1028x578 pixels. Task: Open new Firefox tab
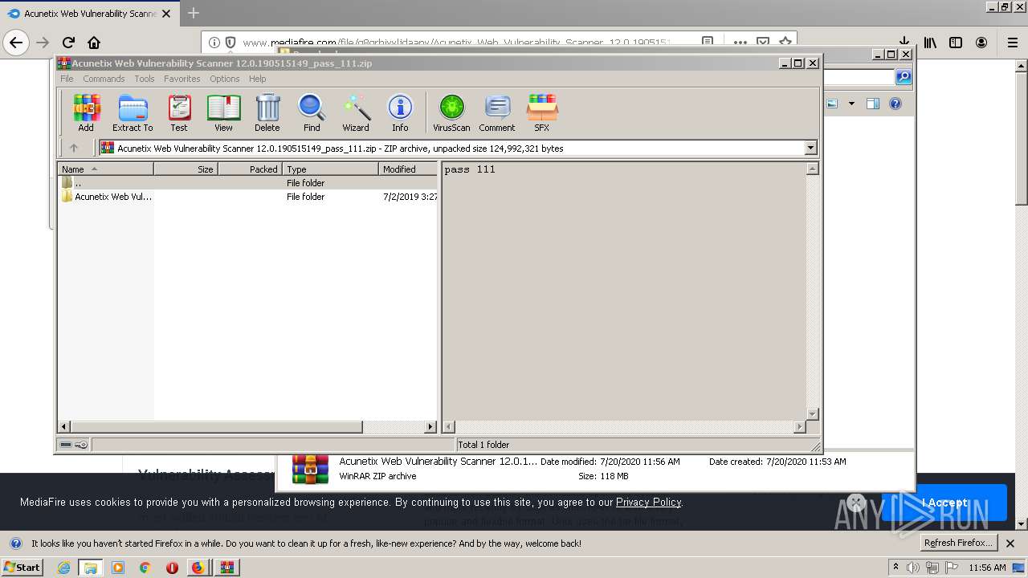(x=193, y=13)
